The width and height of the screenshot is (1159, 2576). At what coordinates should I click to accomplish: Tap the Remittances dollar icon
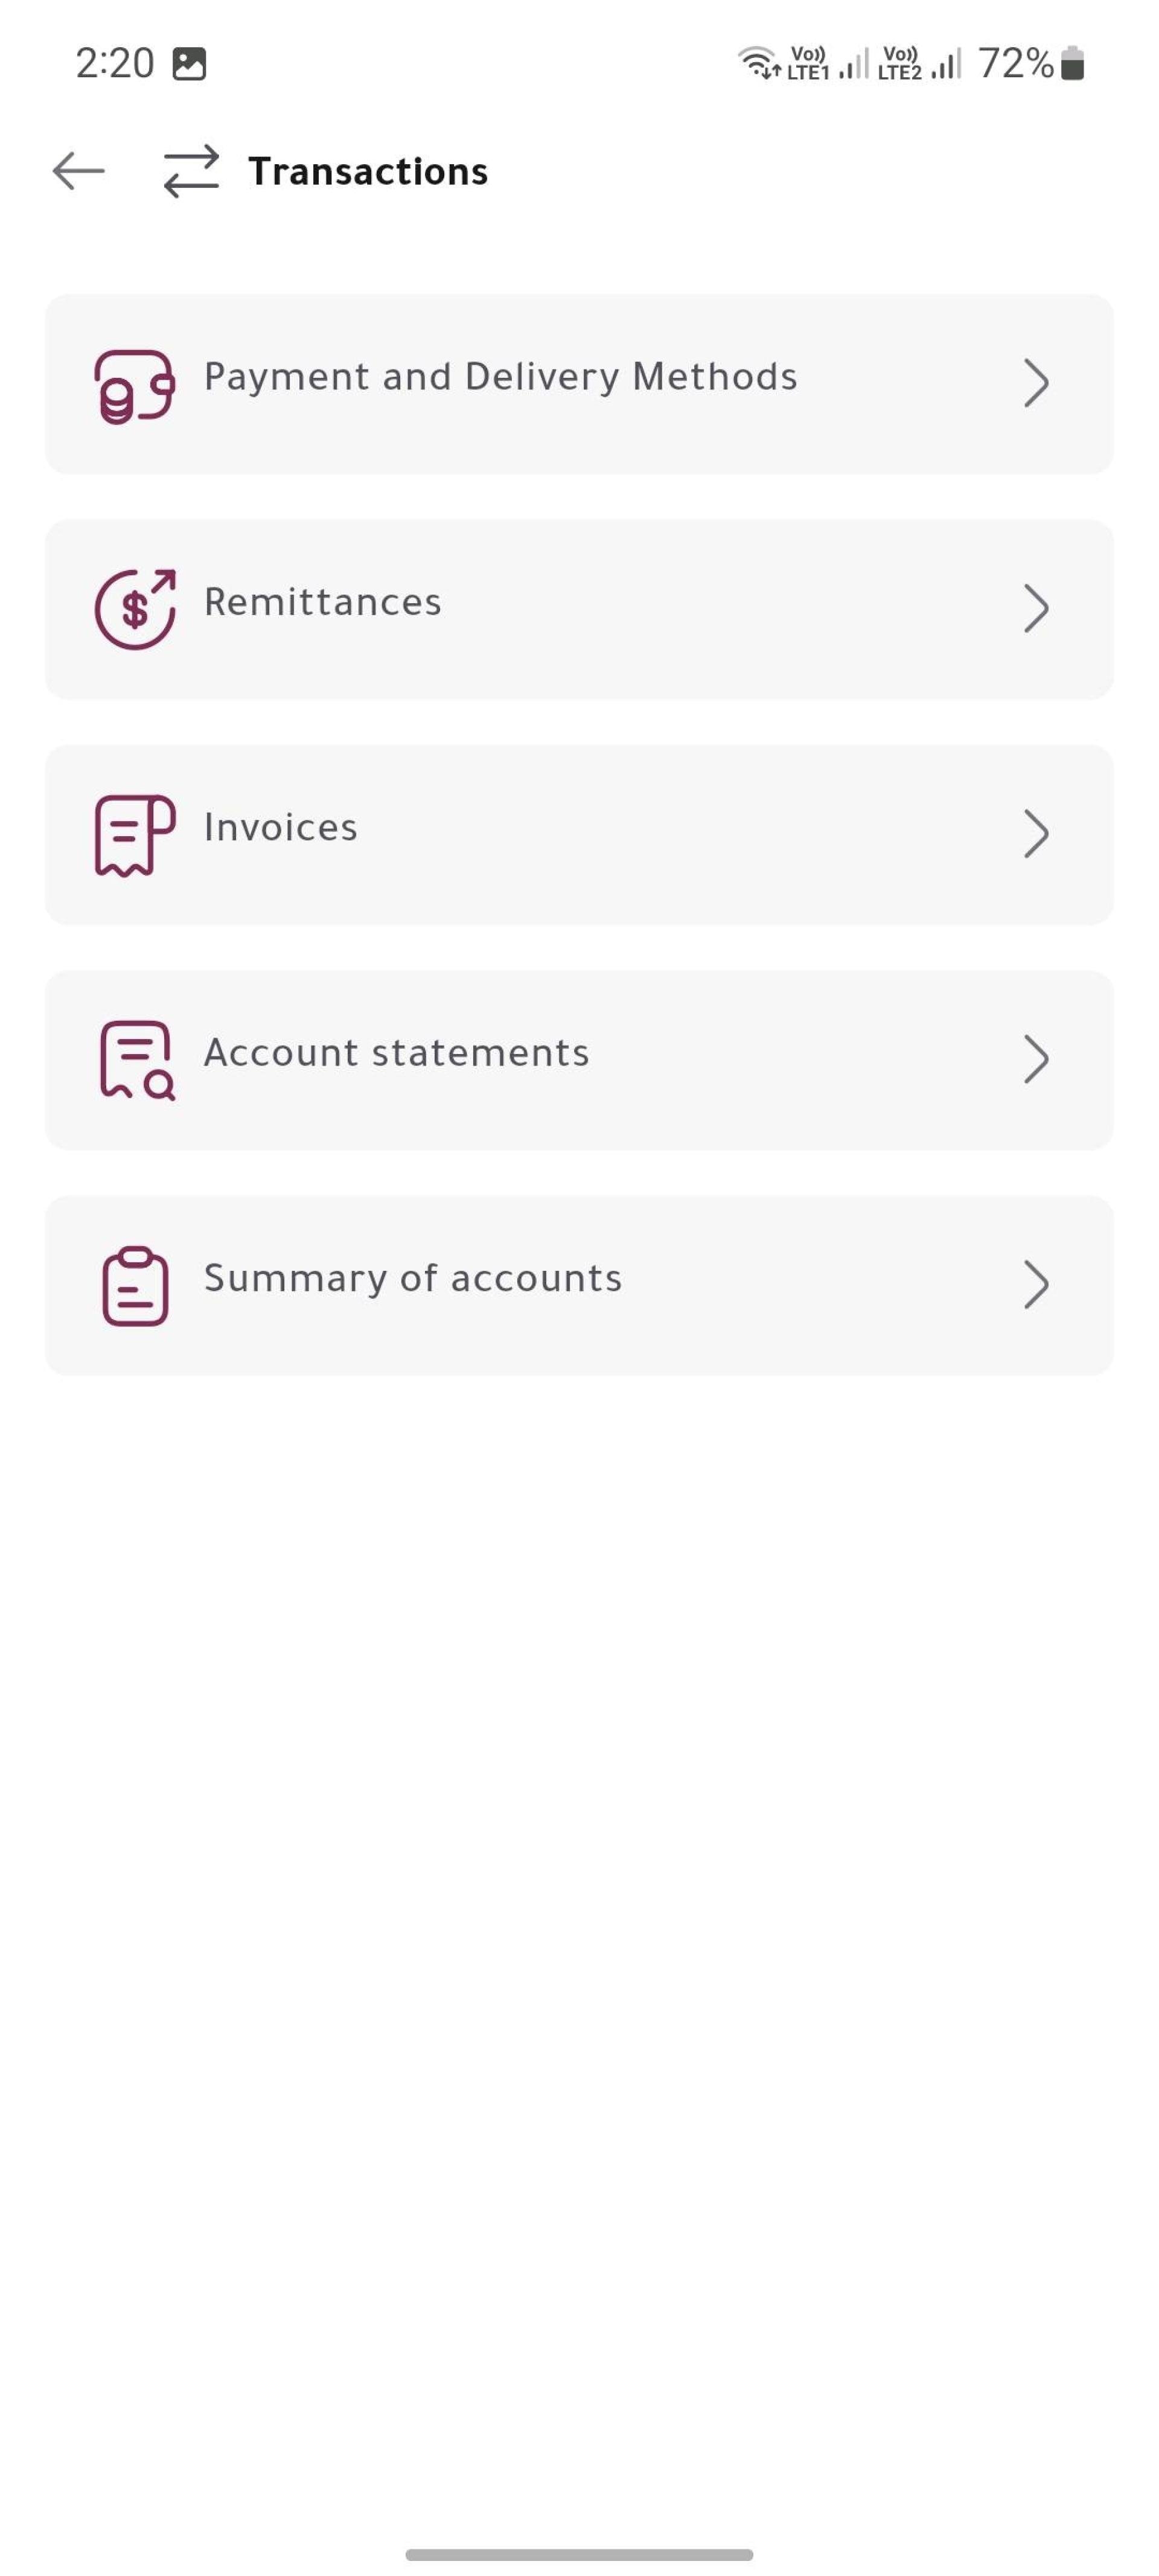135,609
